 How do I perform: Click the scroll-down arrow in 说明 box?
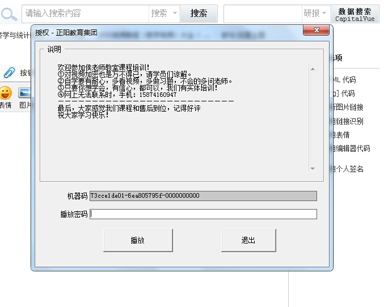(313, 169)
